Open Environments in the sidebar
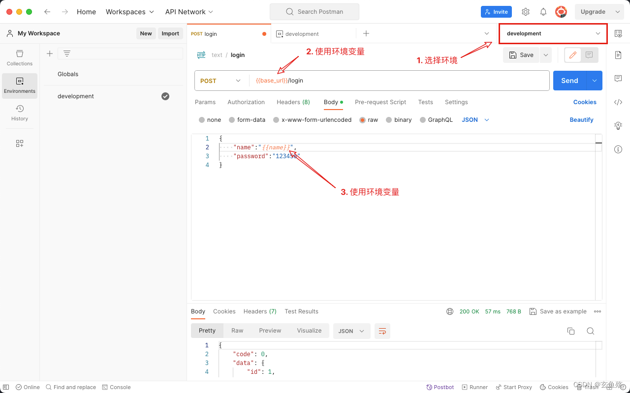 click(20, 85)
